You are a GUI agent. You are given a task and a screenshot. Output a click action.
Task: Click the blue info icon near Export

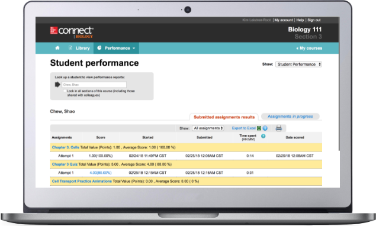pos(265,128)
